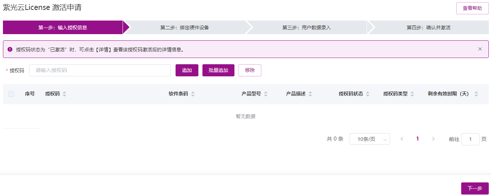Click the 追加 button
491x196 pixels.
click(x=187, y=70)
